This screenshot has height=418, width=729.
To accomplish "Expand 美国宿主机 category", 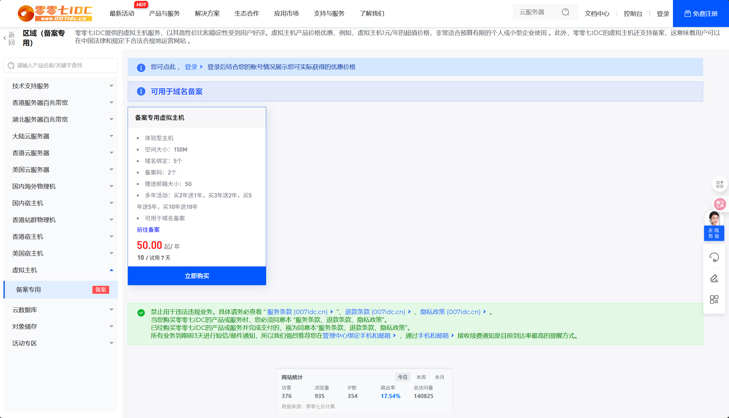I will (x=61, y=253).
